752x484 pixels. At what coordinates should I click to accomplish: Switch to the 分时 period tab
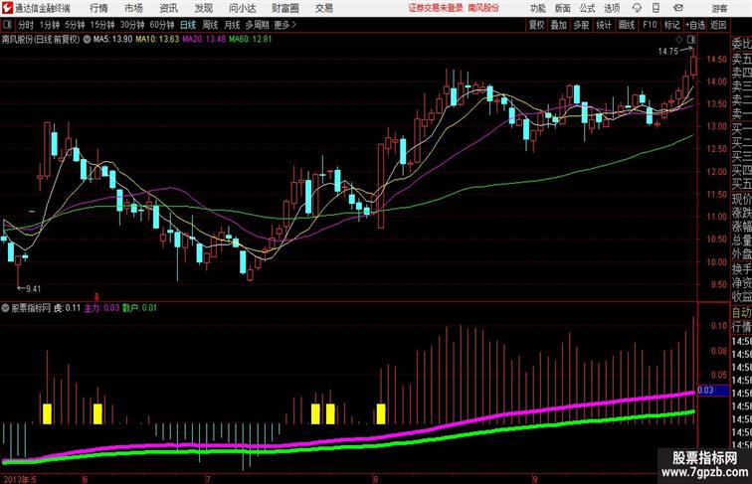point(26,25)
